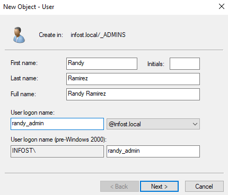Click the Cancel button
Screen dimensions: 228x195
pos(204,187)
